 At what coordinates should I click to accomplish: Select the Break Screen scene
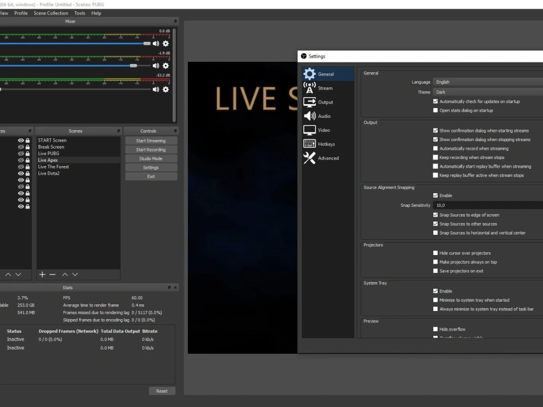[x=79, y=147]
